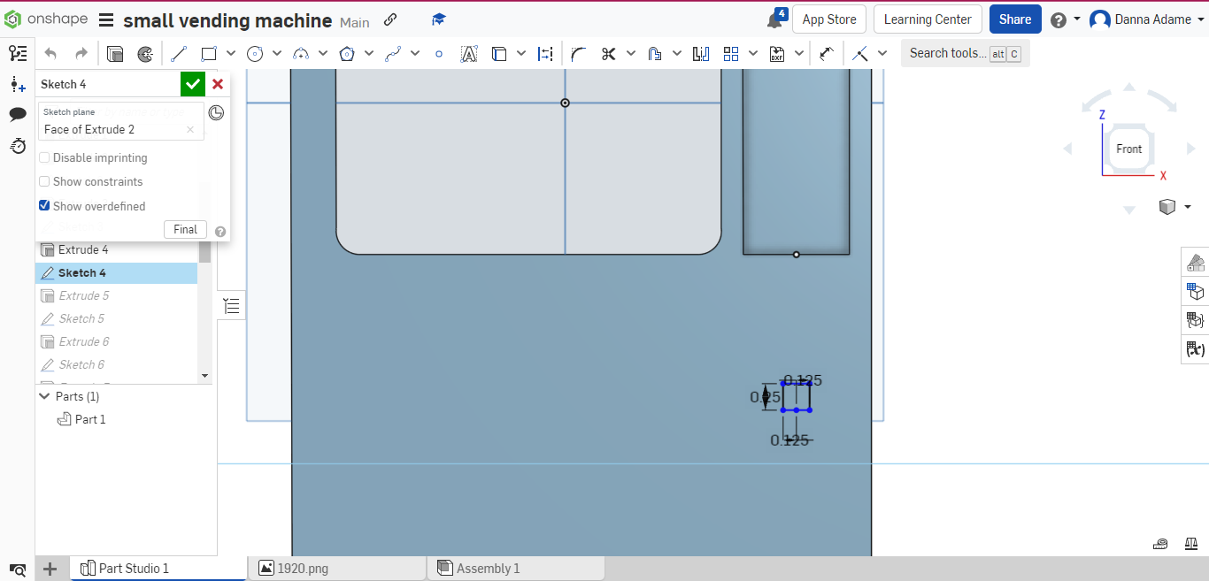Select the Trim tool with scissors icon
Screen dimensions: 1209x581
(x=608, y=53)
